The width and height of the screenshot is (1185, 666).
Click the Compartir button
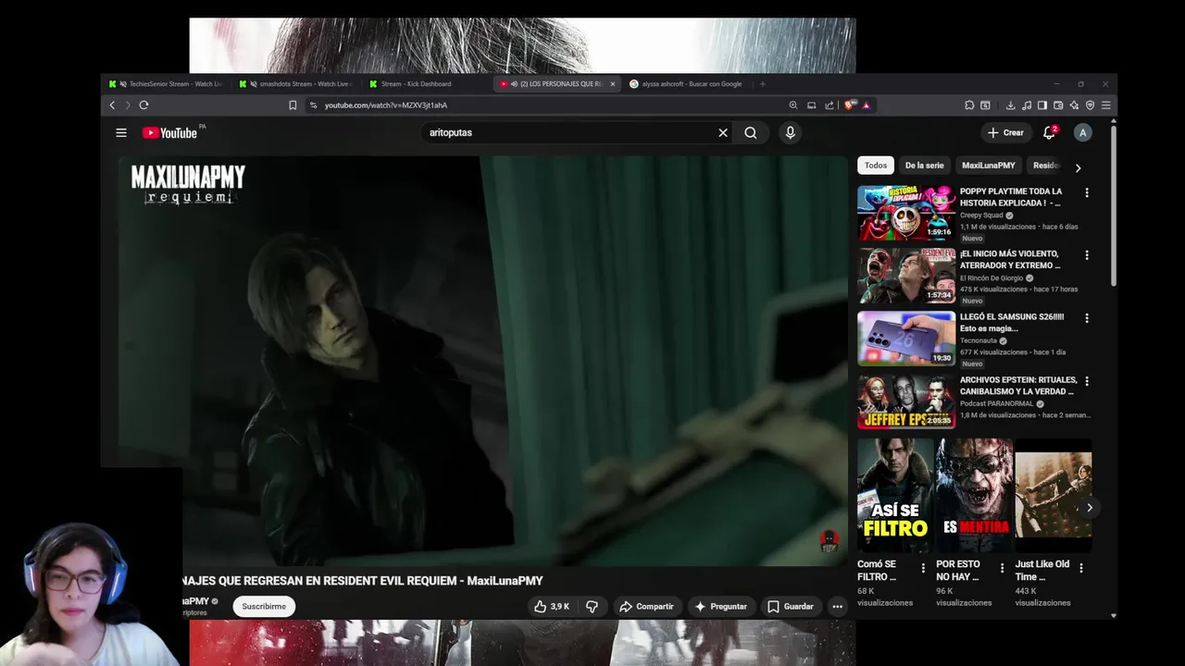(645, 607)
